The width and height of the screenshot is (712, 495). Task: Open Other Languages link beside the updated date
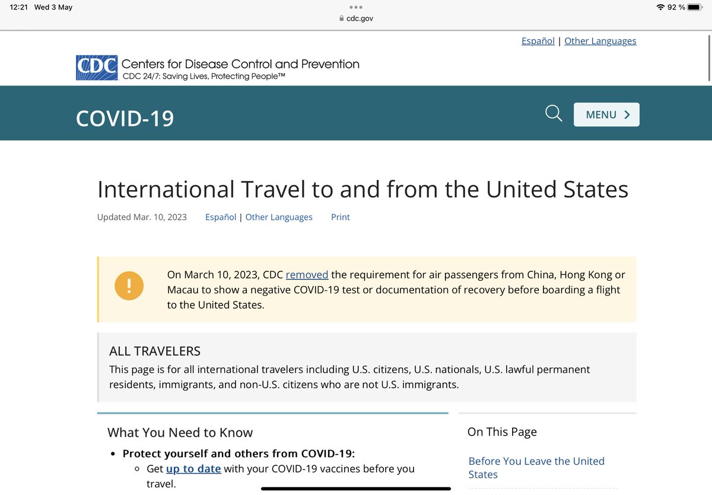click(279, 217)
